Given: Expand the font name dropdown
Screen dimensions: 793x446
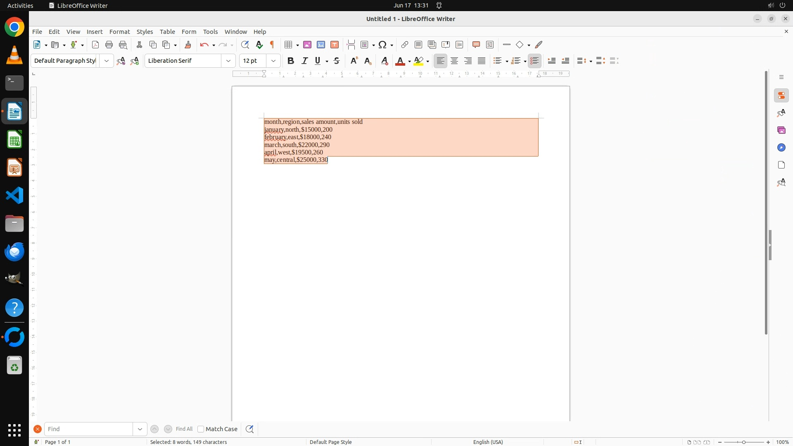Looking at the screenshot, I should 228,61.
